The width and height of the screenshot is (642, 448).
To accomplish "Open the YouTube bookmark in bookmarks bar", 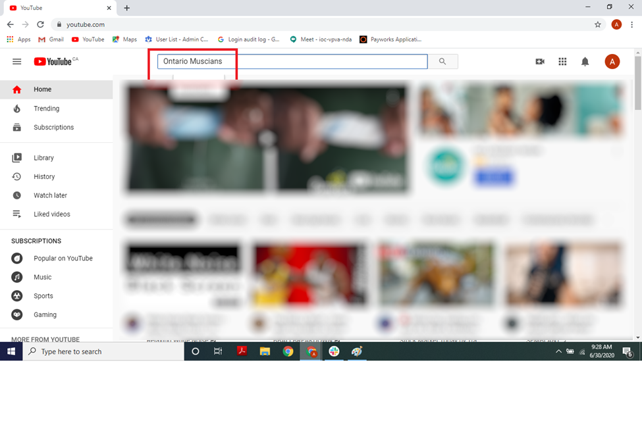I will [88, 39].
